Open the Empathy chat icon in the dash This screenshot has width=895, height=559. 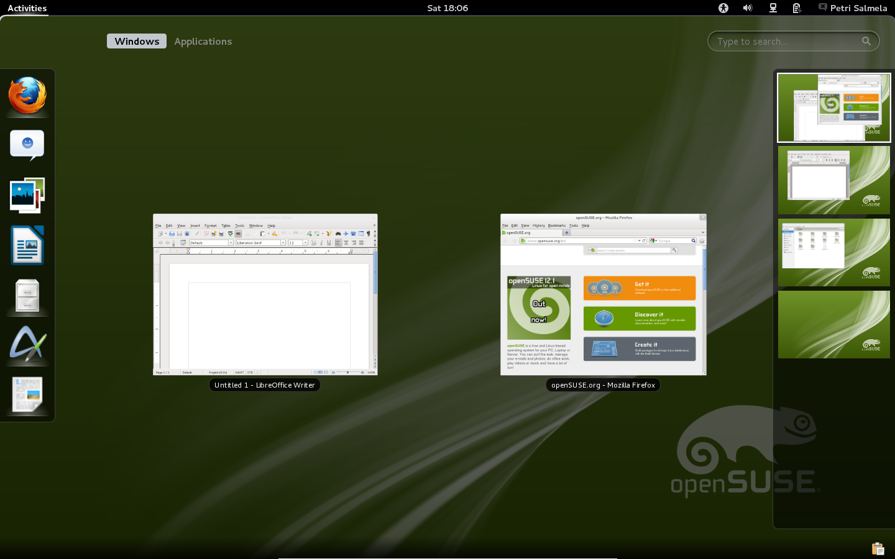coord(27,145)
